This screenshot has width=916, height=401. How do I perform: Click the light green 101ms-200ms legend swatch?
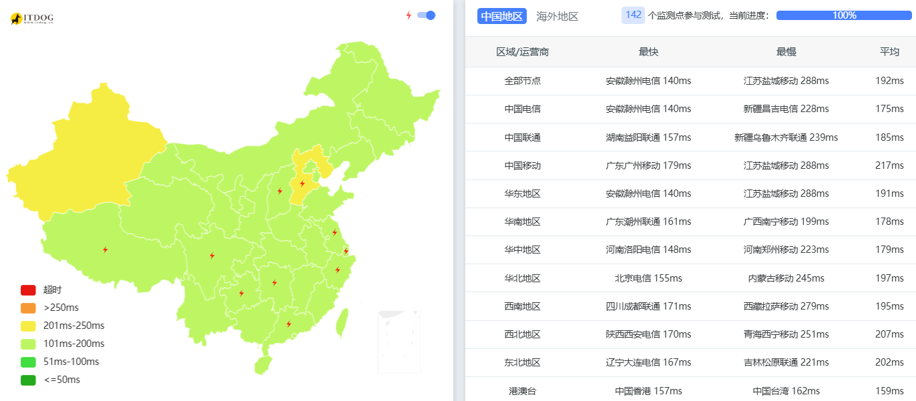(28, 344)
